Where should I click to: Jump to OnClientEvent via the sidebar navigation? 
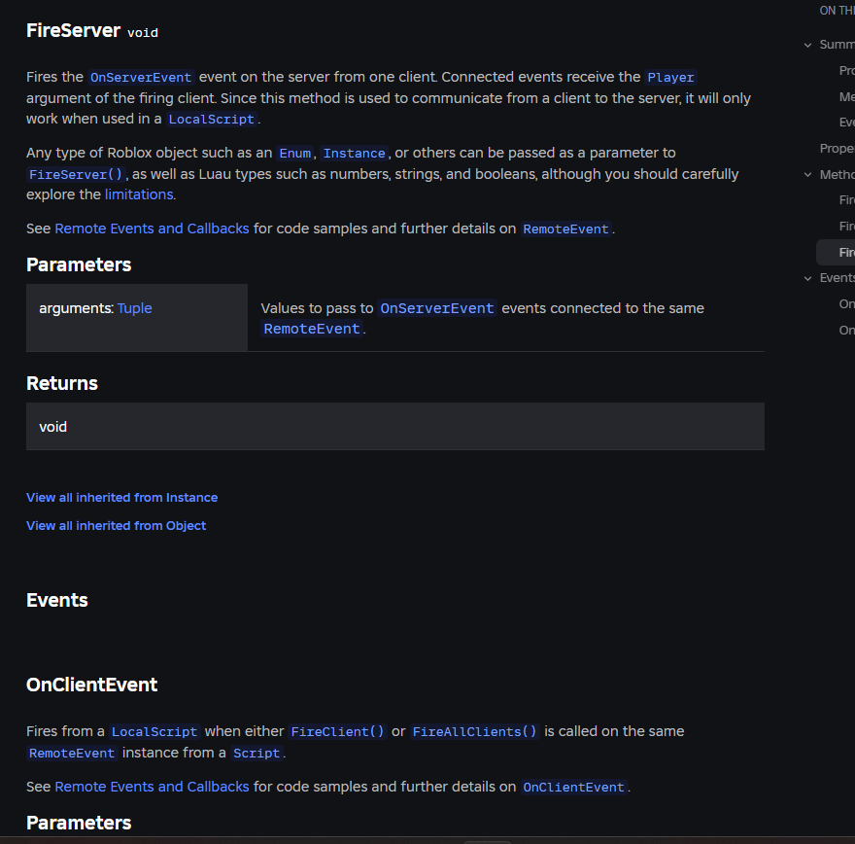pos(846,303)
